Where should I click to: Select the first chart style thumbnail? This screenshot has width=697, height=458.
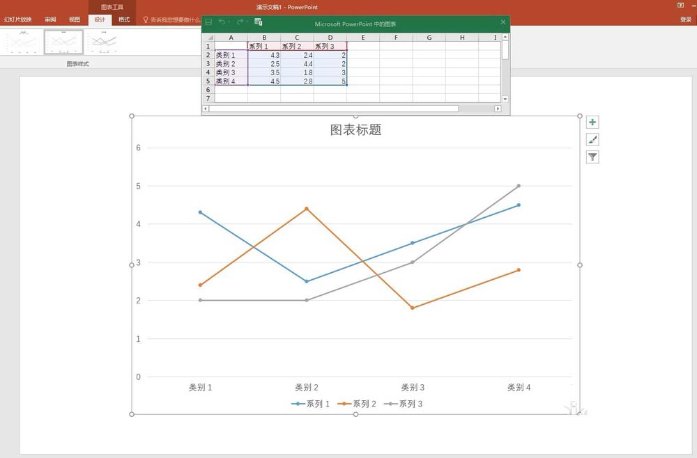point(22,42)
